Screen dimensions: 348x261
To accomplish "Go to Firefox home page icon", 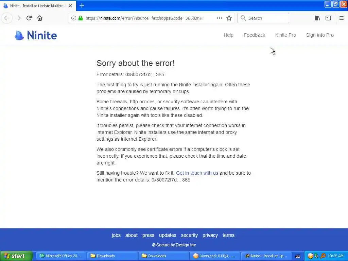I will [40, 18].
